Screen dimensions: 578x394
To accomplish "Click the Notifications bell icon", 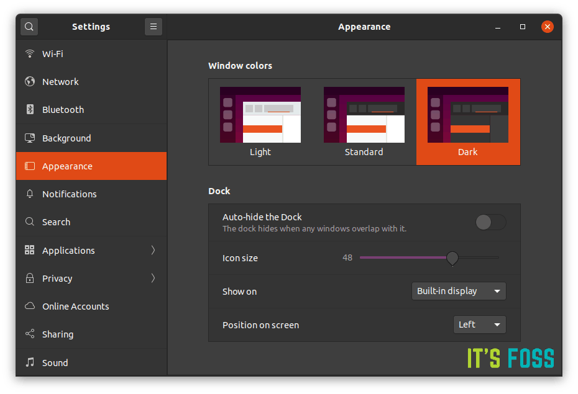I will [29, 194].
